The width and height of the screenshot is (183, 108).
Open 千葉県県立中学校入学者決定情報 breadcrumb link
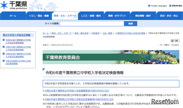[x=130, y=33]
